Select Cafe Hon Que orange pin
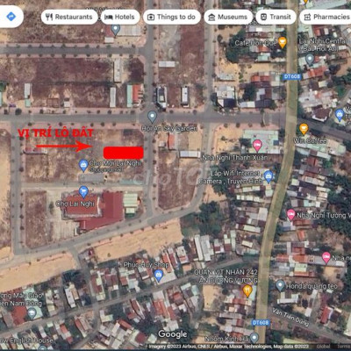The width and height of the screenshot is (351, 351). [x=283, y=42]
